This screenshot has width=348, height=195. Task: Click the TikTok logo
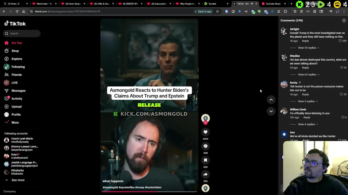15,24
